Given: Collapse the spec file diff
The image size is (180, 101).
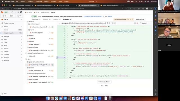Looking at the screenshot, I should [x=60, y=23].
